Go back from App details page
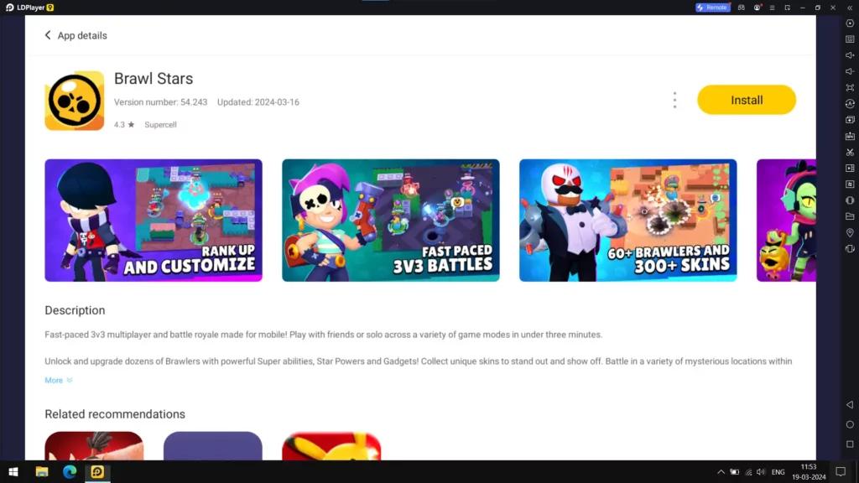Viewport: 859px width, 483px height. (x=48, y=35)
